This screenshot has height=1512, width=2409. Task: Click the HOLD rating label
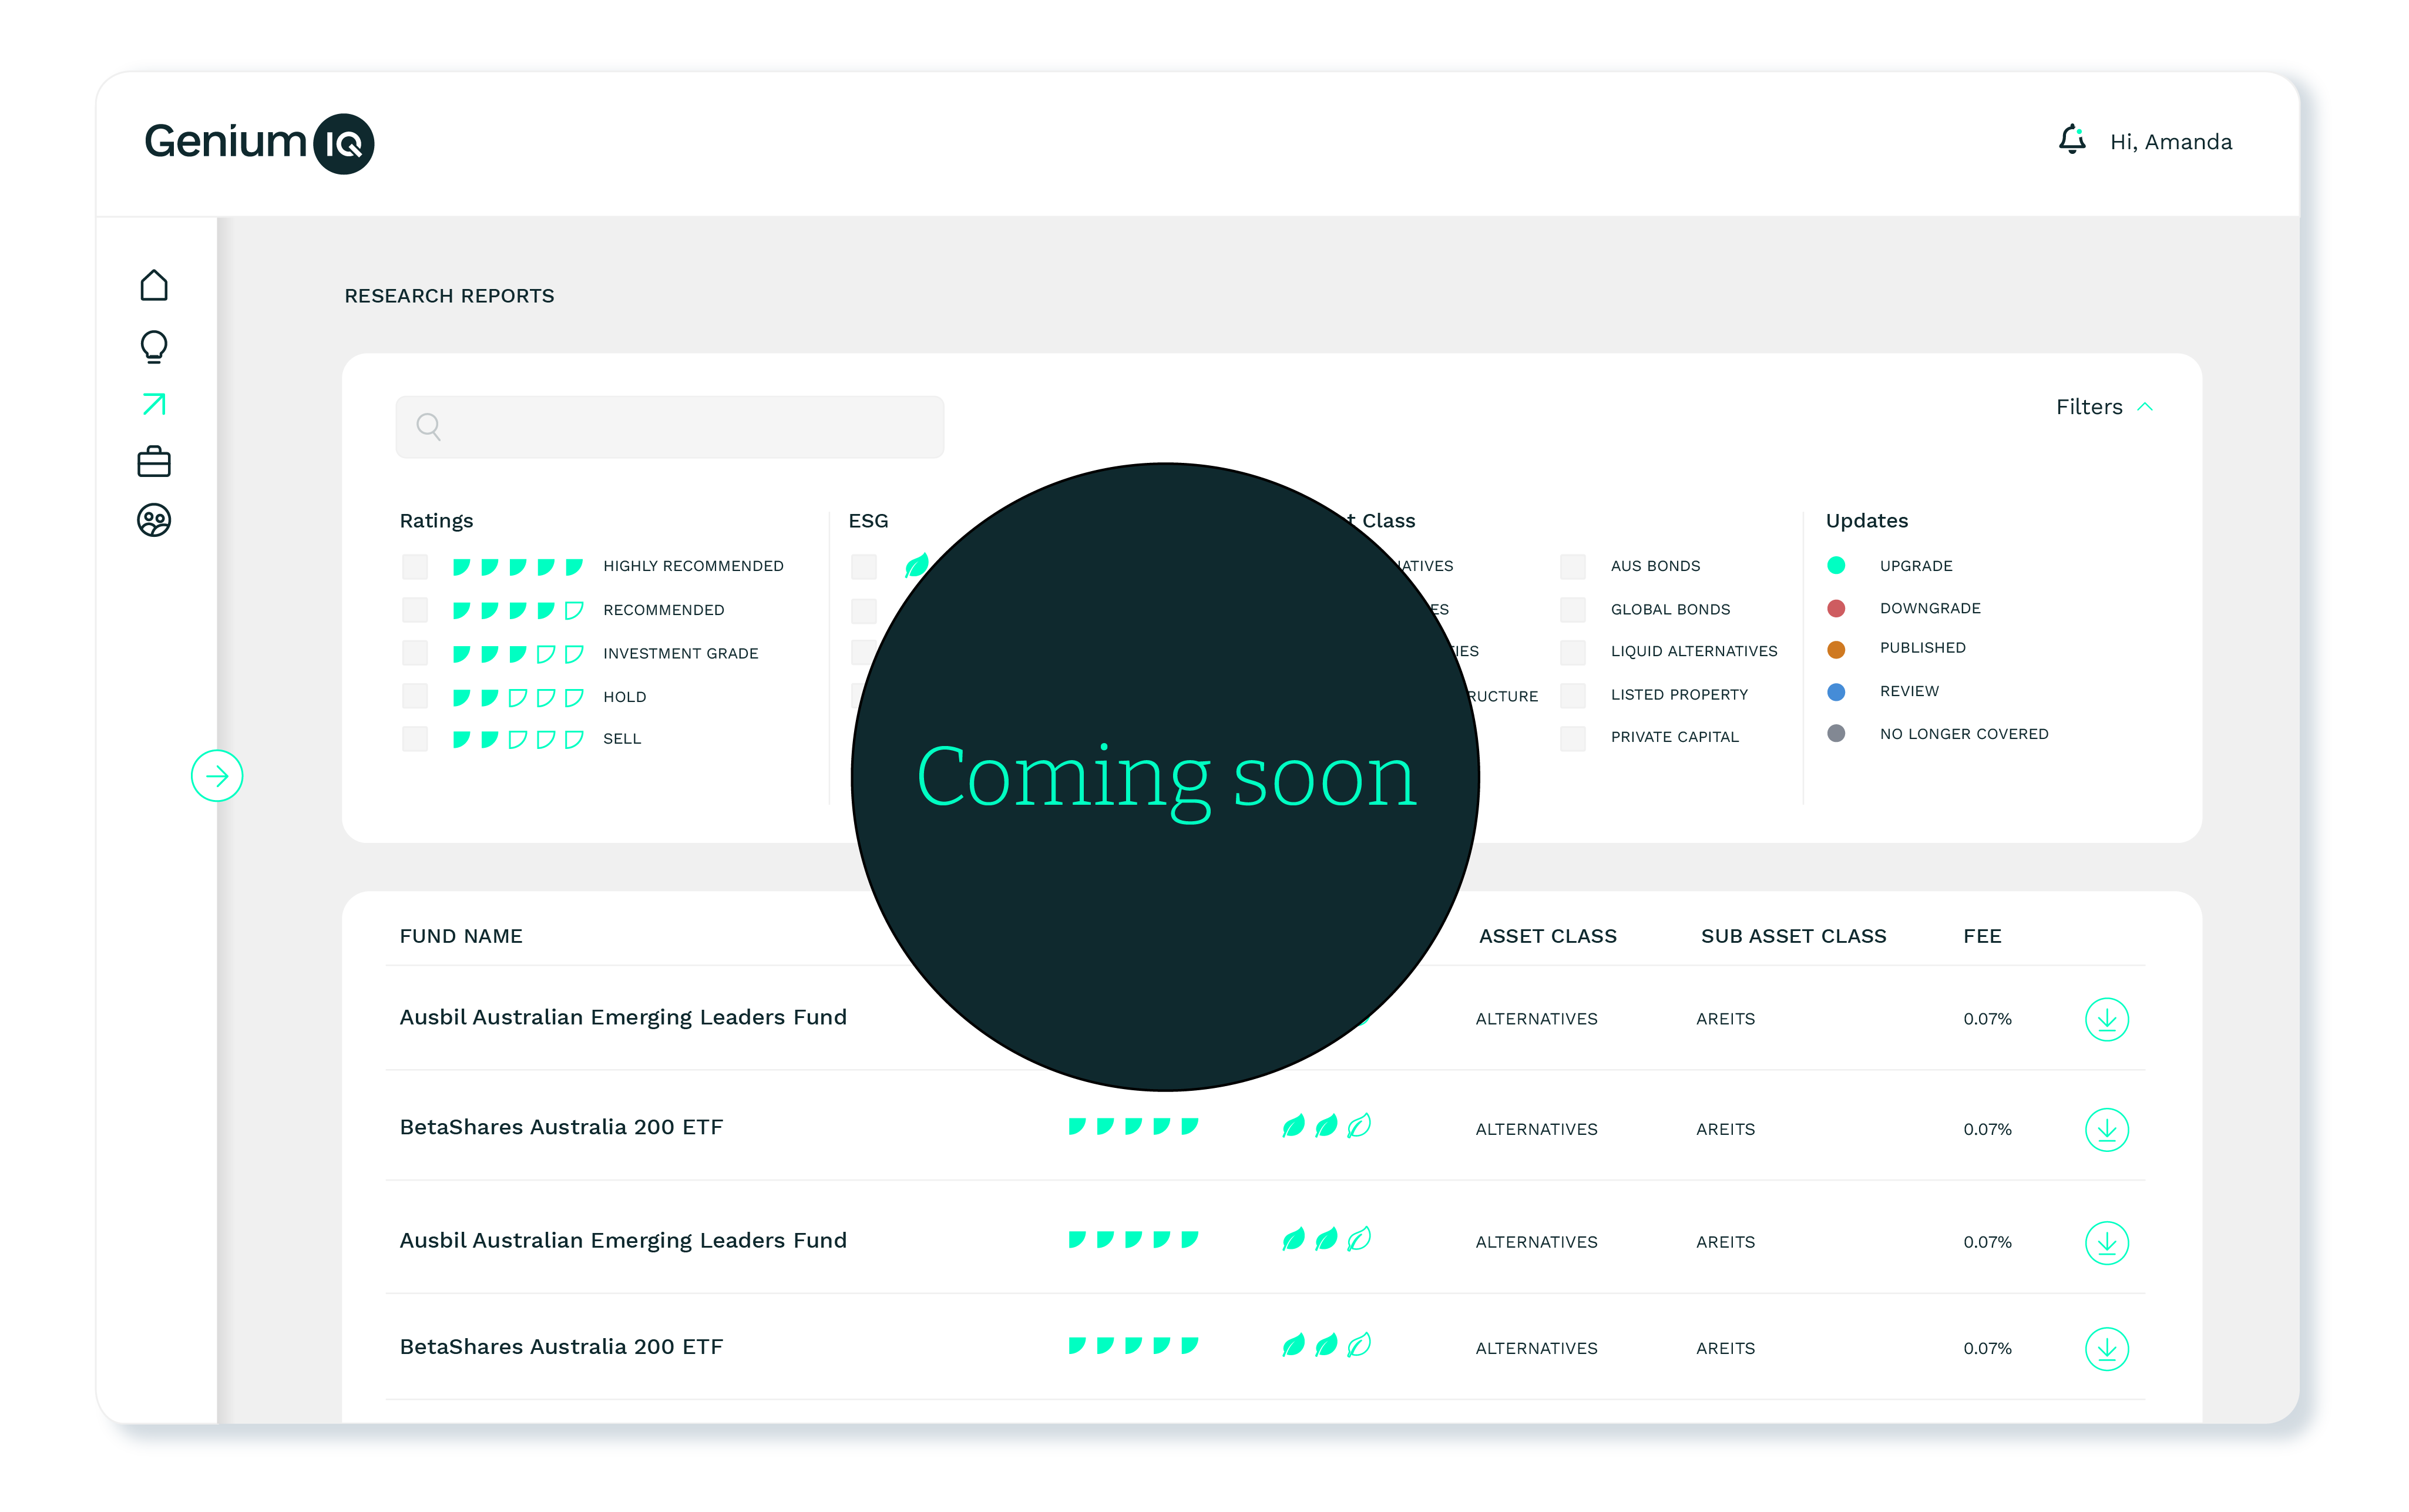[624, 697]
